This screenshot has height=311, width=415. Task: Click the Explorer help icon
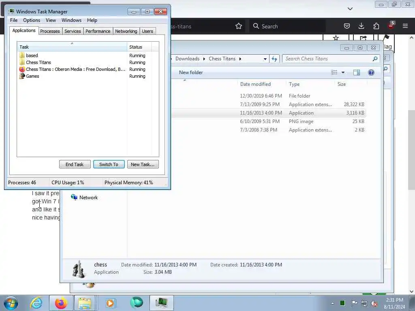click(371, 72)
